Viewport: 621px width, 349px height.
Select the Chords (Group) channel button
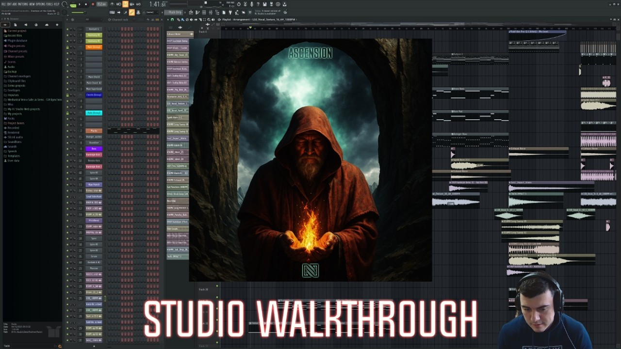click(x=94, y=95)
